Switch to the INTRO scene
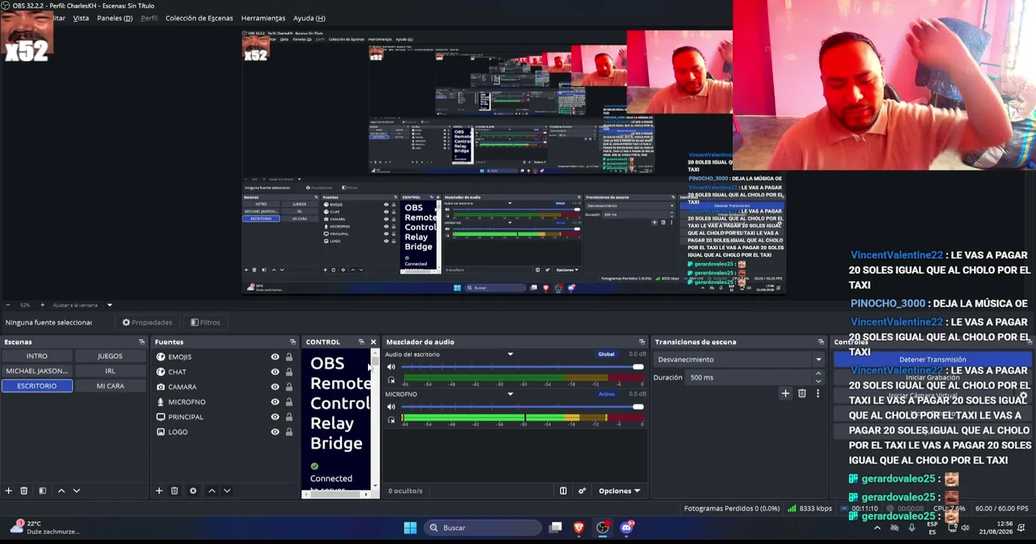Screen dimensions: 1036x544 [x=37, y=357]
